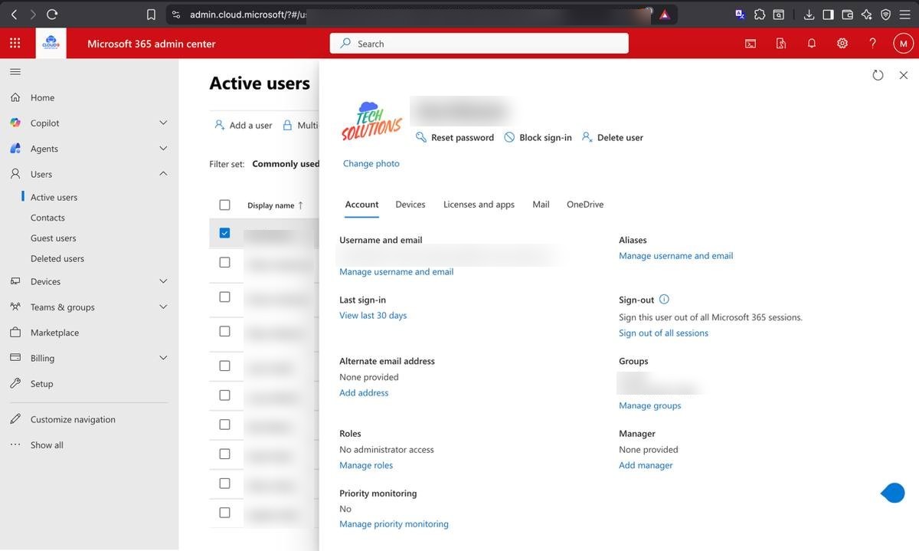Viewport: 919px width, 551px height.
Task: Click Sign out of all sessions link
Action: [663, 333]
